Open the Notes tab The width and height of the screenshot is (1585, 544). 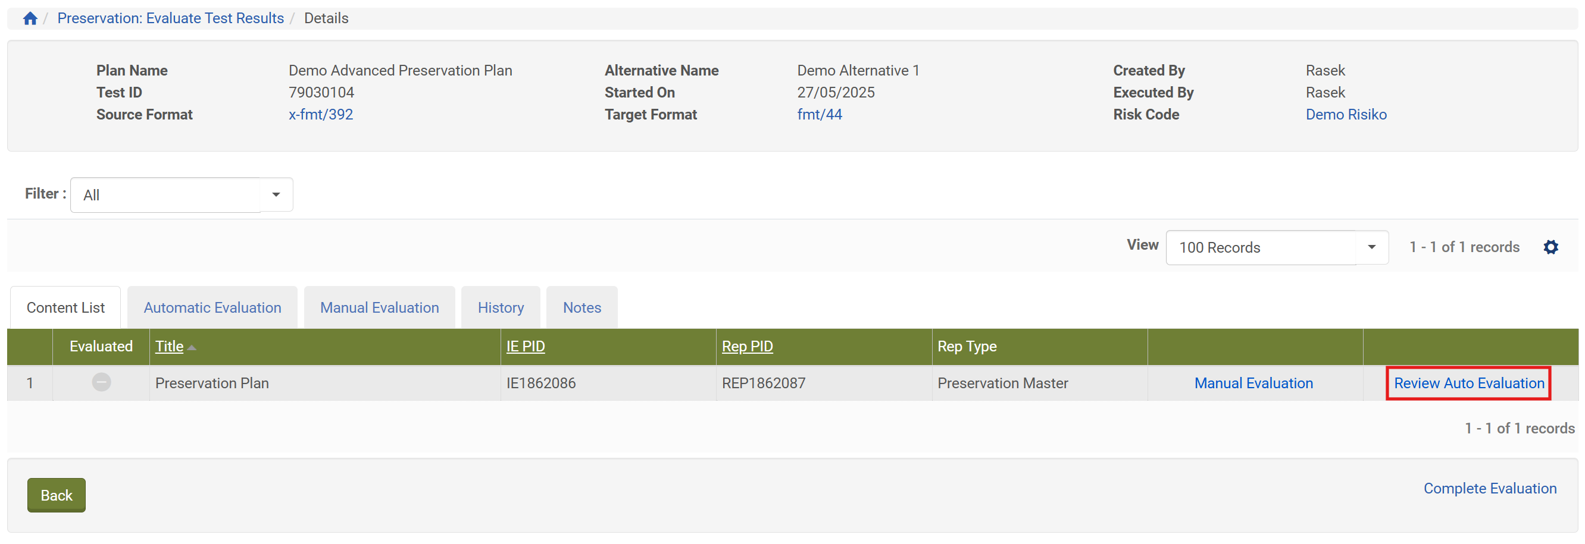point(582,307)
